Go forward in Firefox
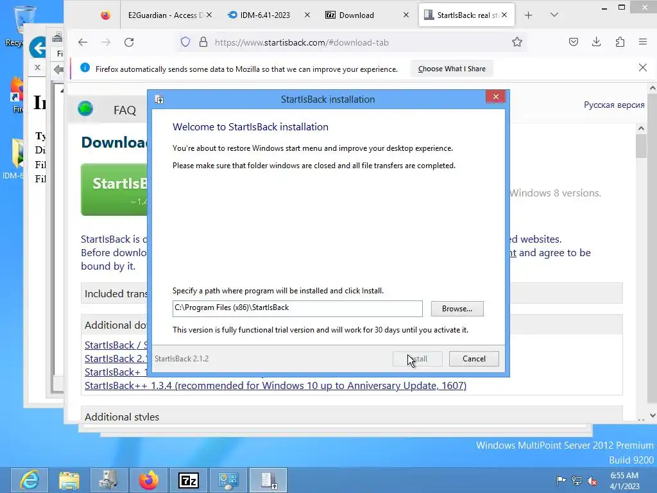The image size is (657, 493). coord(106,42)
